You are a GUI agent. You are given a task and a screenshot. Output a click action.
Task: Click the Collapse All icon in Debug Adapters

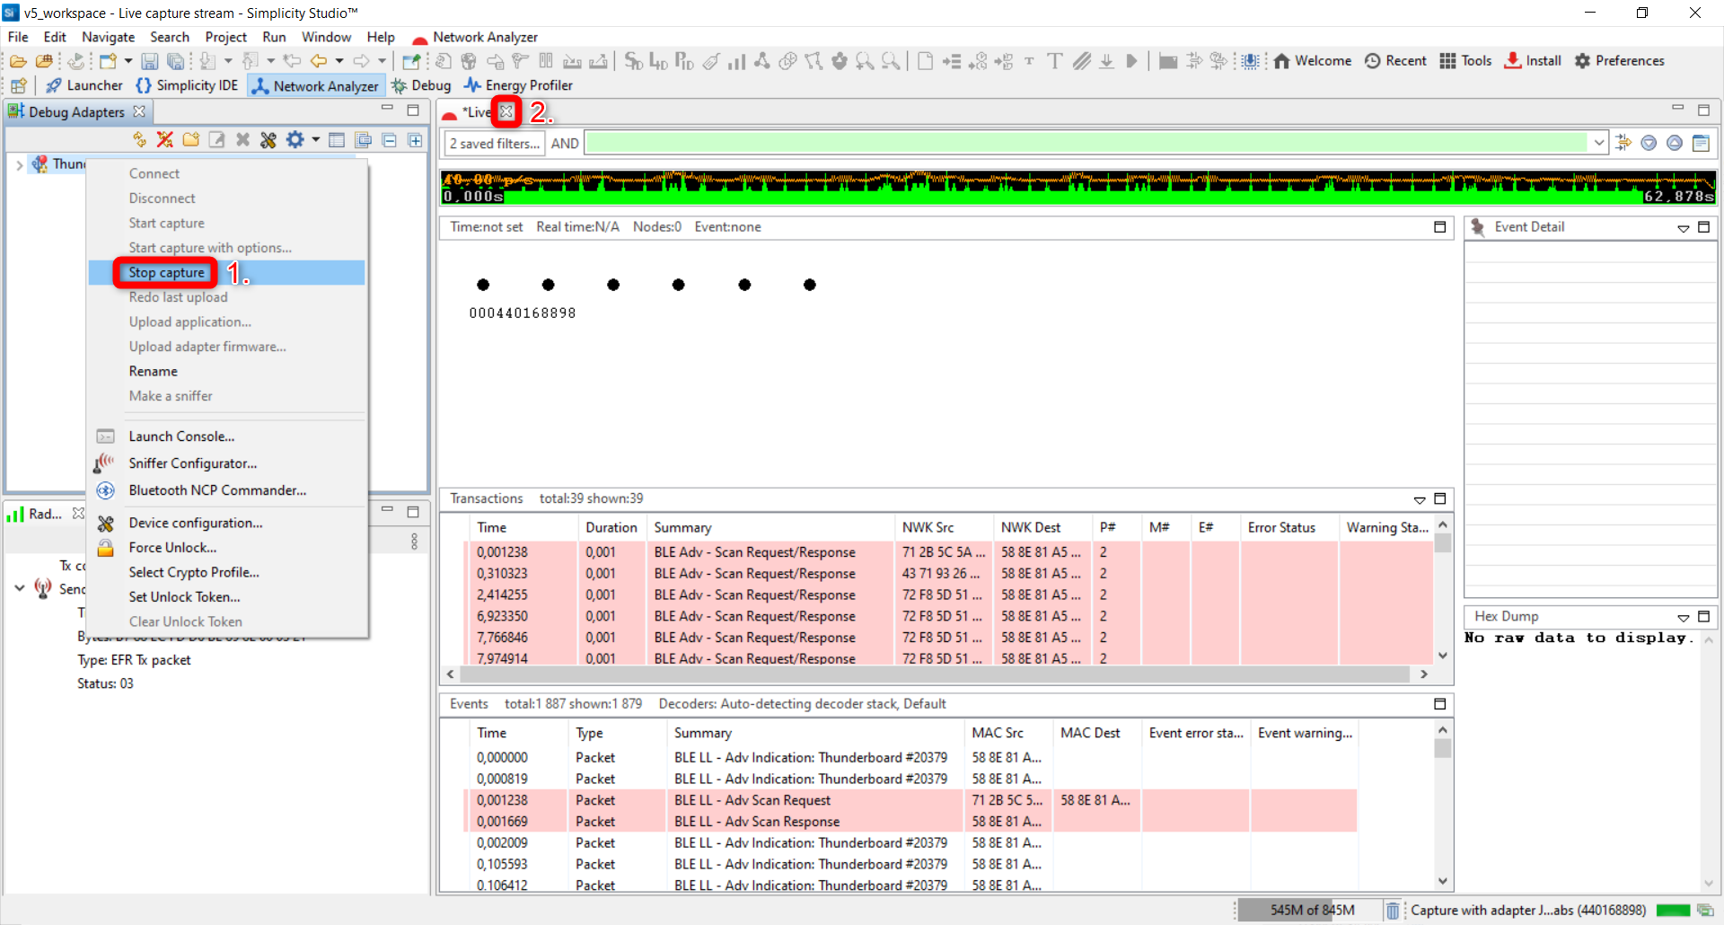click(x=389, y=140)
